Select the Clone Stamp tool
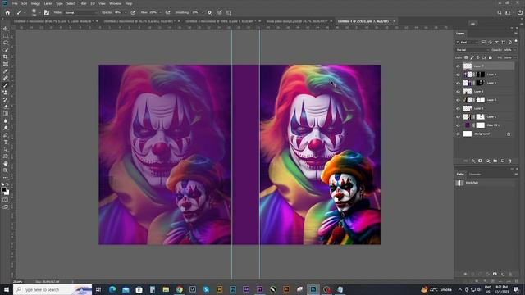This screenshot has height=295, width=525. tap(6, 93)
